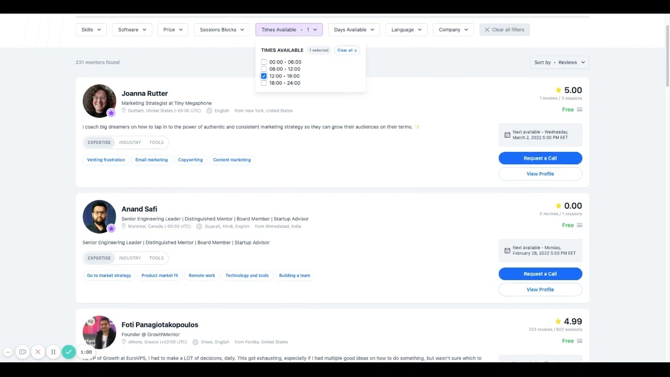Open the Company filter dropdown
670x377 pixels.
point(453,30)
